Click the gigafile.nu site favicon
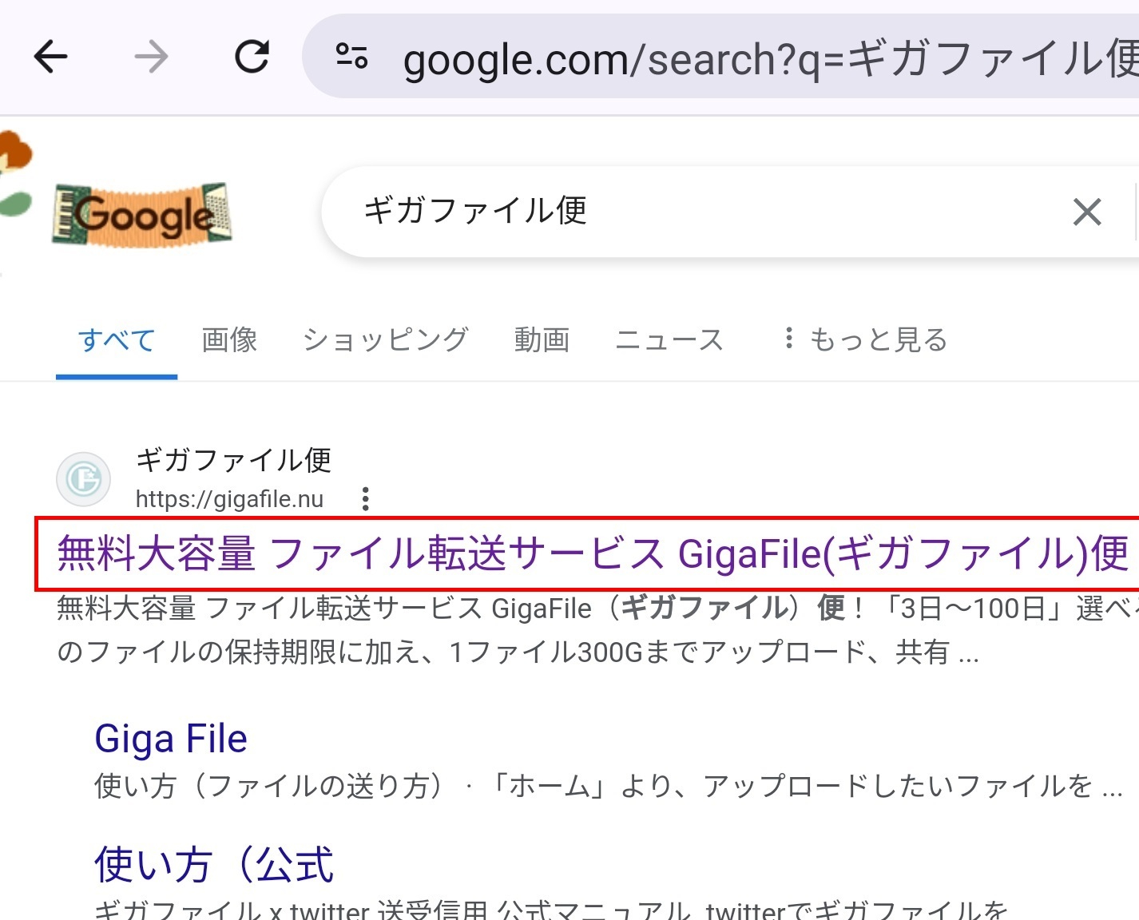The width and height of the screenshot is (1139, 920). [x=83, y=479]
